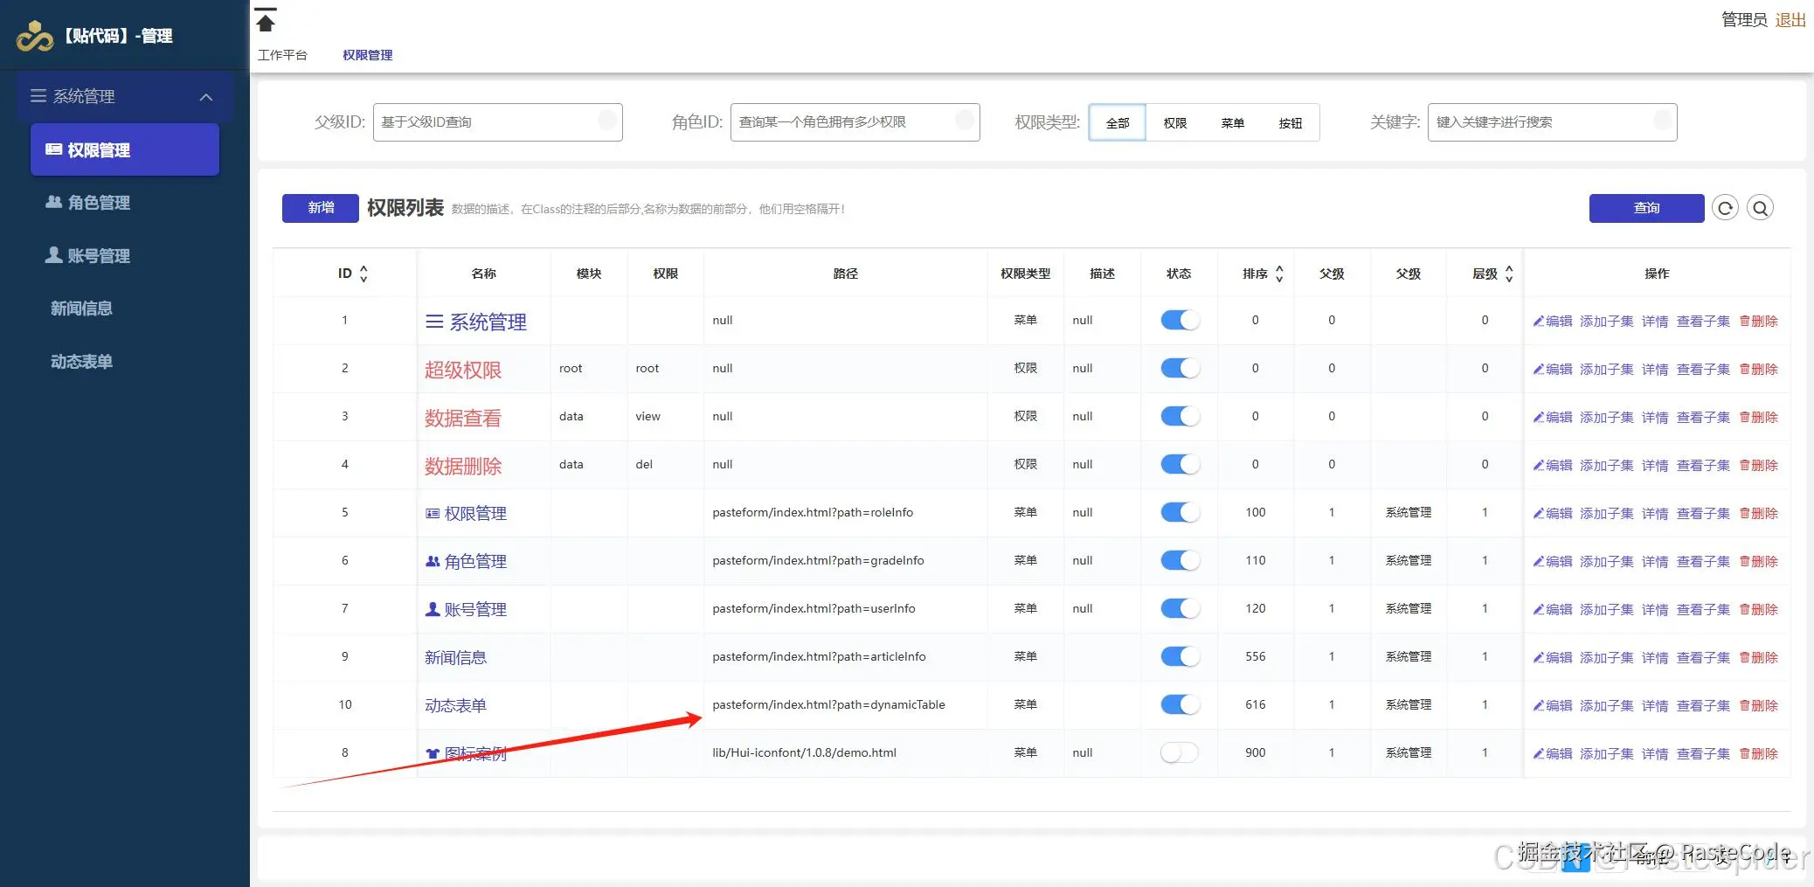Image resolution: width=1814 pixels, height=887 pixels.
Task: Delete the 账号管理 row with trash 删除
Action: [1758, 610]
